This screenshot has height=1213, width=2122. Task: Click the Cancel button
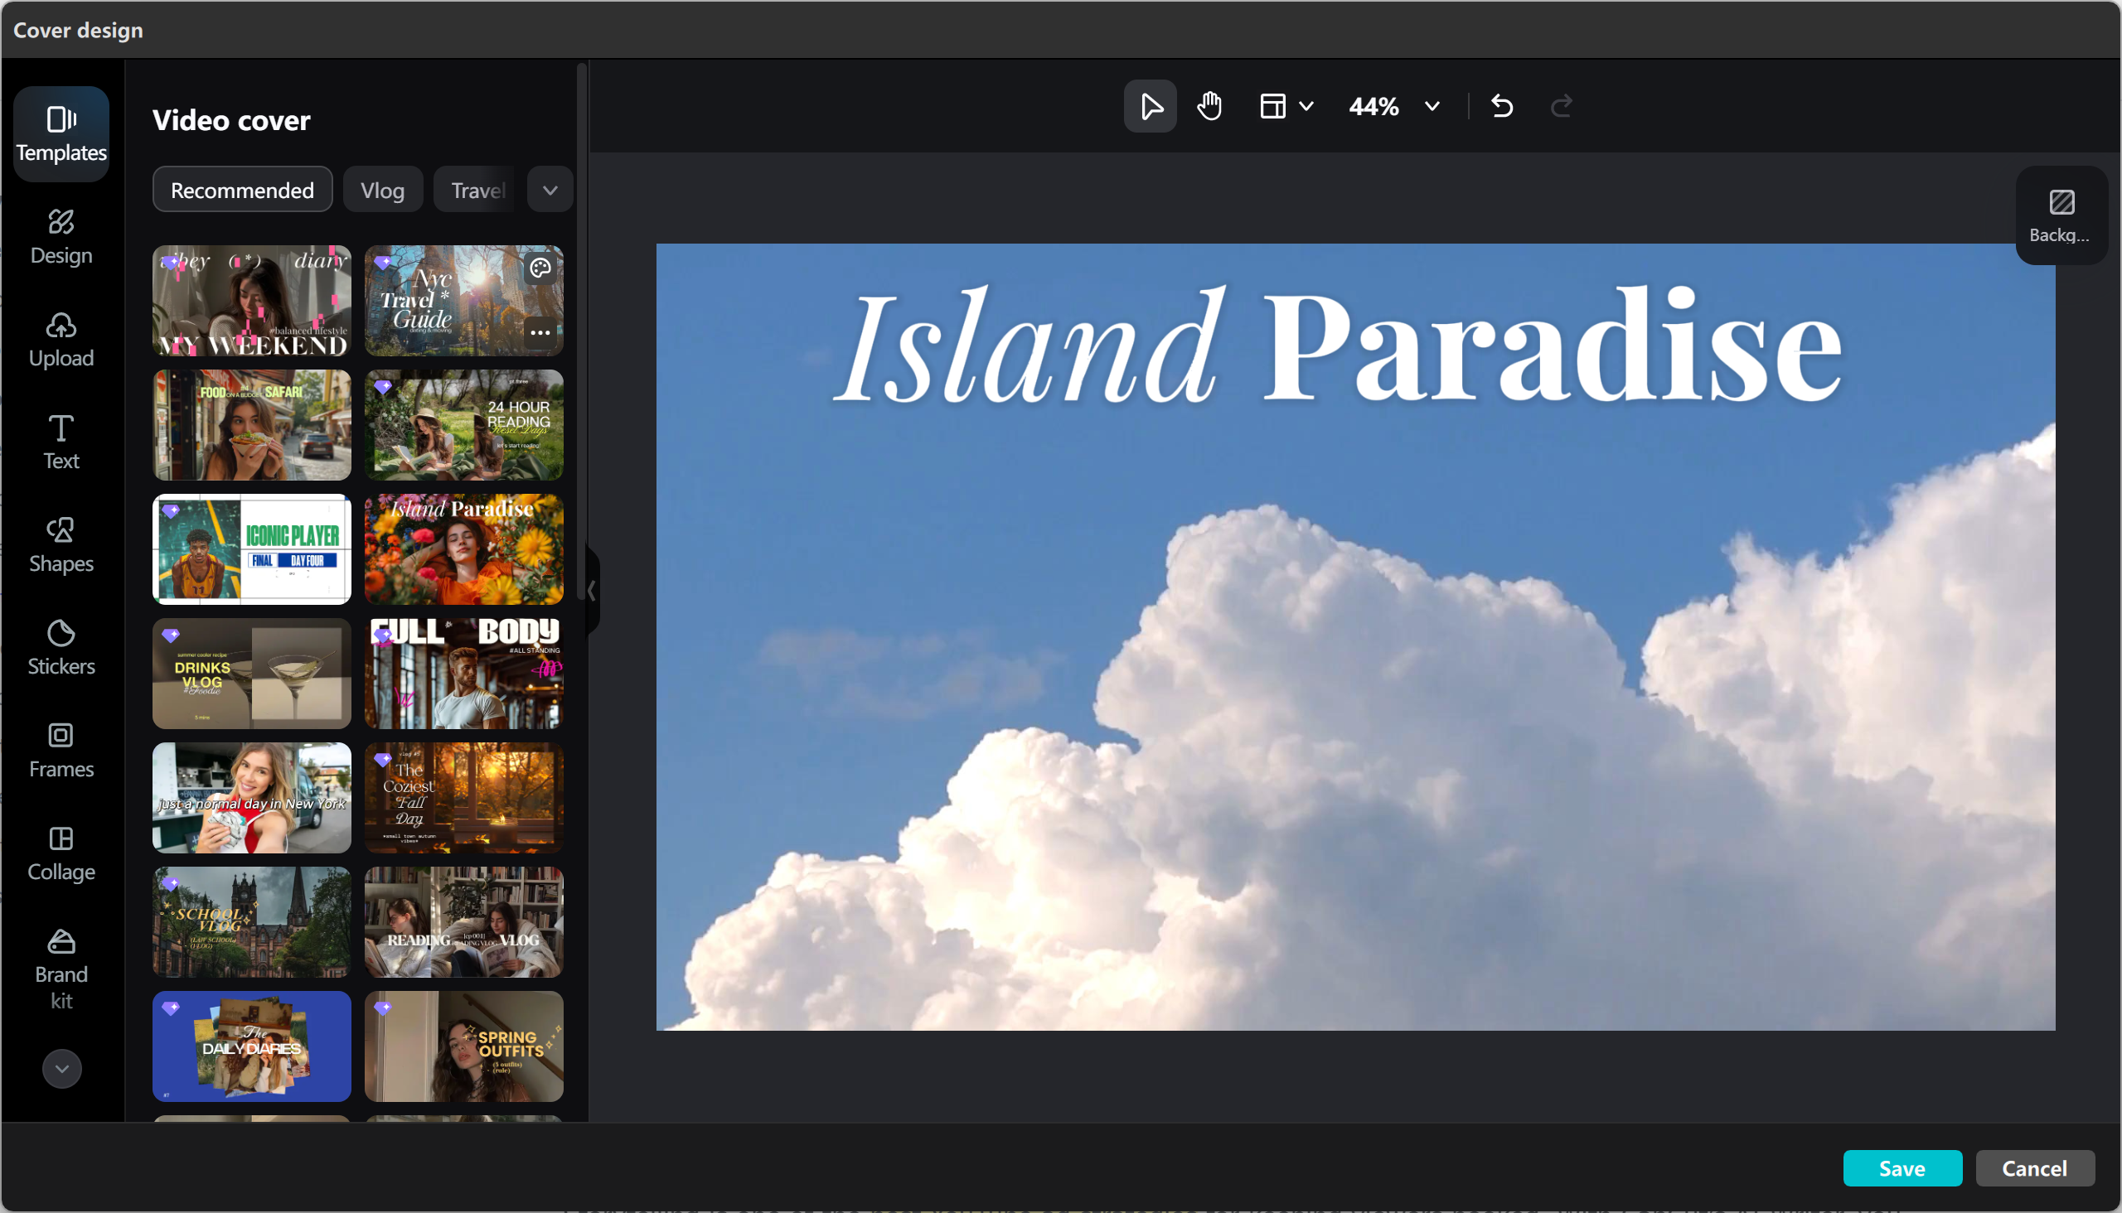coord(2034,1168)
